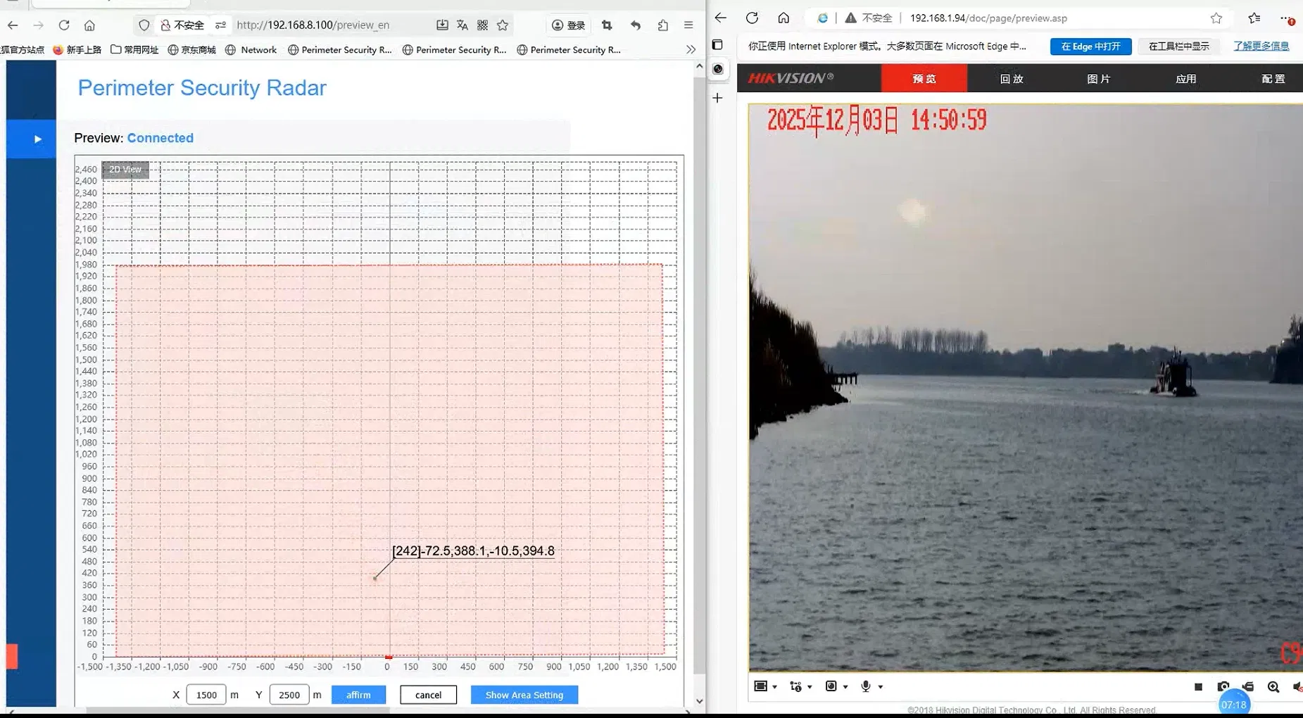Mute the live stream speaker icon
Image resolution: width=1303 pixels, height=718 pixels.
click(1297, 686)
